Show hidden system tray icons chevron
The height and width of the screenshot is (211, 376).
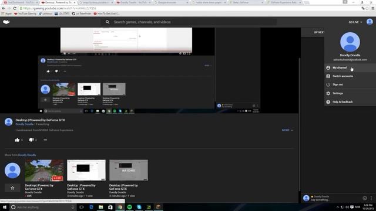[x=338, y=207]
